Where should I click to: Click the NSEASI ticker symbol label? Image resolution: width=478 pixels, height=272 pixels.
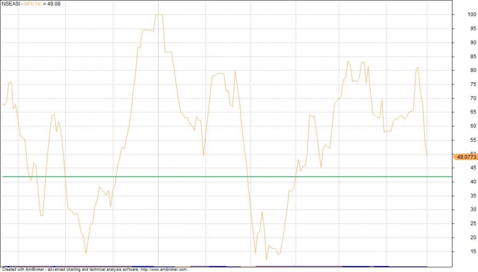point(11,4)
